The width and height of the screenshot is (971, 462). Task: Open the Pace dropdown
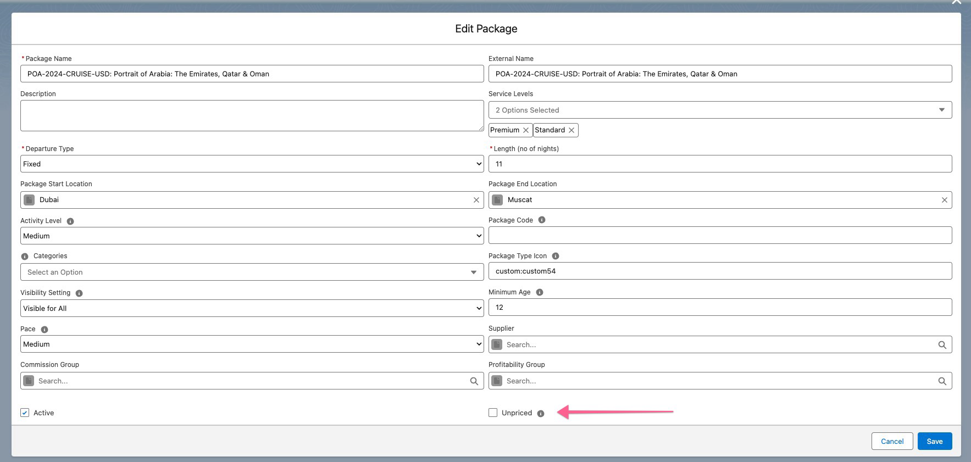[x=252, y=344]
